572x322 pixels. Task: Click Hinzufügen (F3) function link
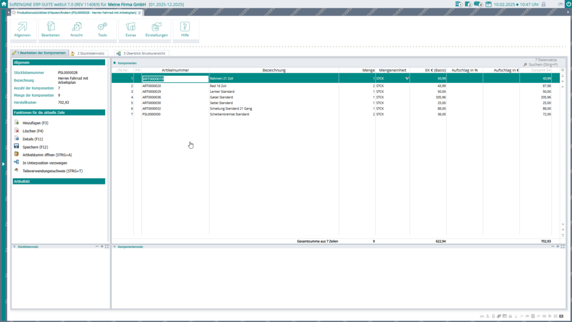[35, 122]
